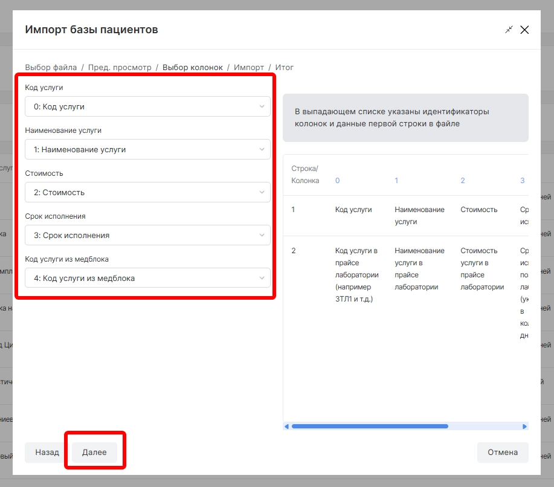Open the 'Стоимость' column selector

click(x=147, y=193)
